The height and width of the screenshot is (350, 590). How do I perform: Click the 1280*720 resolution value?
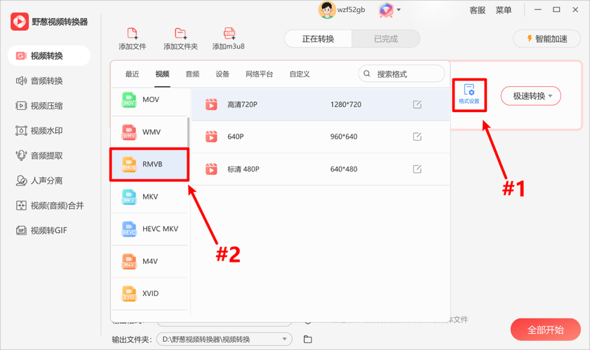pos(346,104)
